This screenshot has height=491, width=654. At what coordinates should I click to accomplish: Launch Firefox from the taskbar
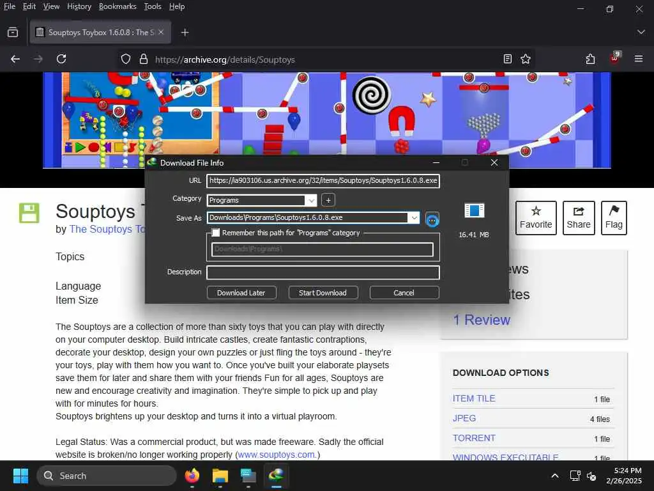pos(192,476)
